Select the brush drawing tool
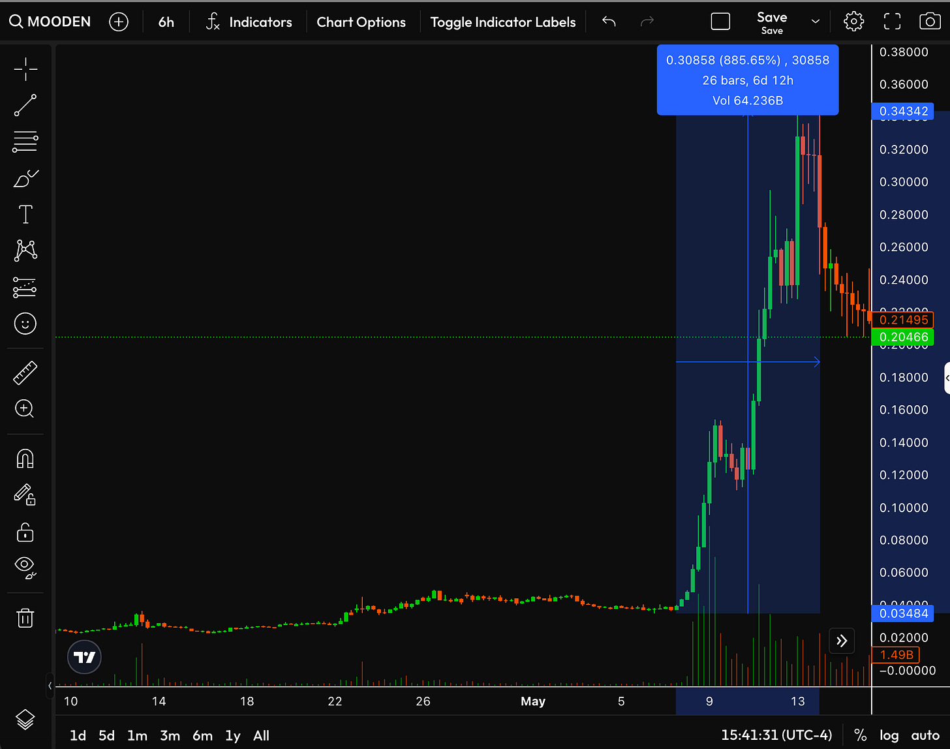The height and width of the screenshot is (749, 950). click(25, 177)
